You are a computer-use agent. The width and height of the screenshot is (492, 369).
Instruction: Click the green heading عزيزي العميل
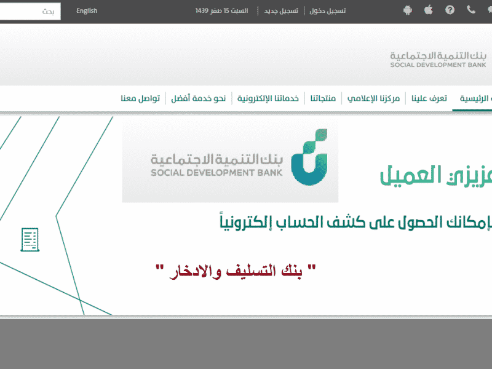pyautogui.click(x=436, y=175)
